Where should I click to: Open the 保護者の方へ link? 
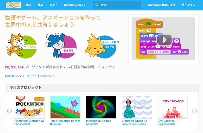point(47,76)
